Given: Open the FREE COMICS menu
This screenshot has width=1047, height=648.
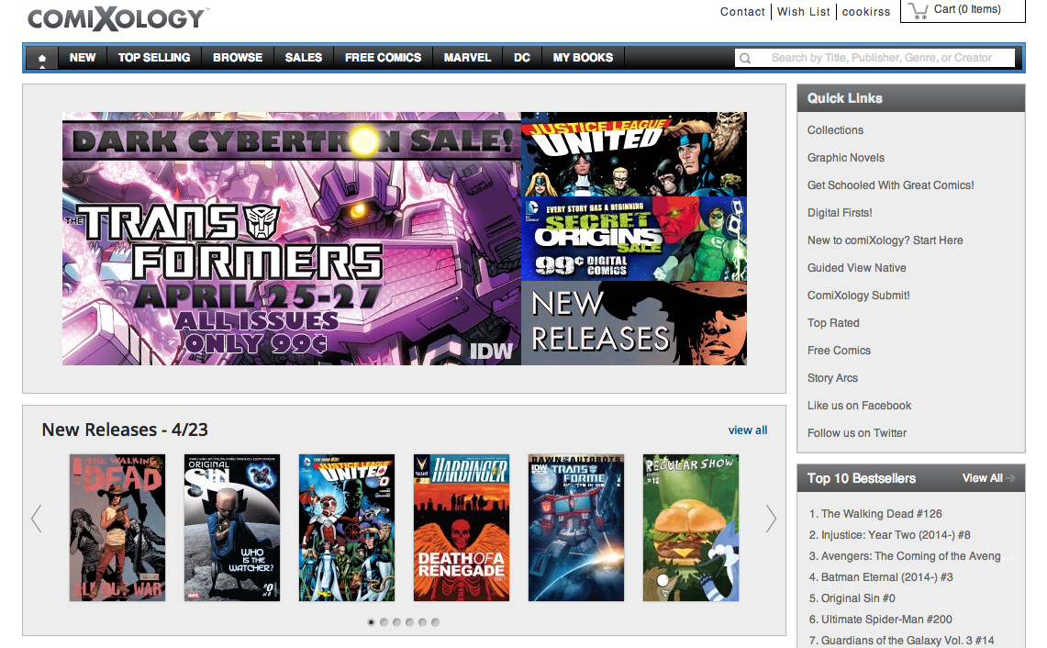Looking at the screenshot, I should 384,58.
